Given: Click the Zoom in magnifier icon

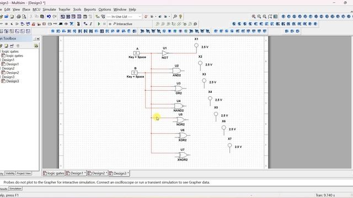Looking at the screenshot, I should (x=254, y=16).
